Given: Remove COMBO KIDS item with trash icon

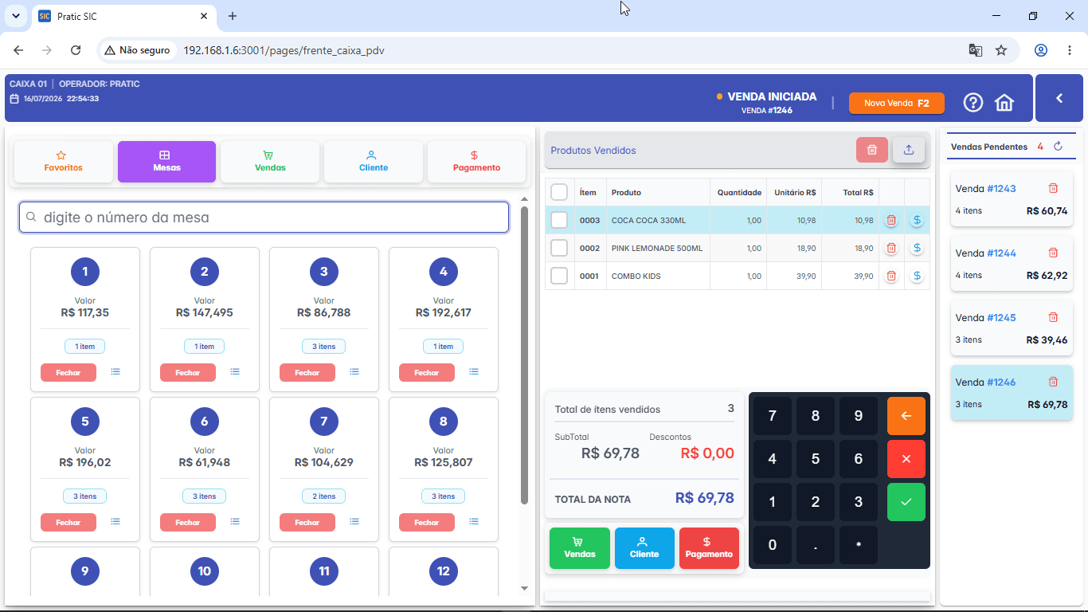Looking at the screenshot, I should tap(891, 277).
